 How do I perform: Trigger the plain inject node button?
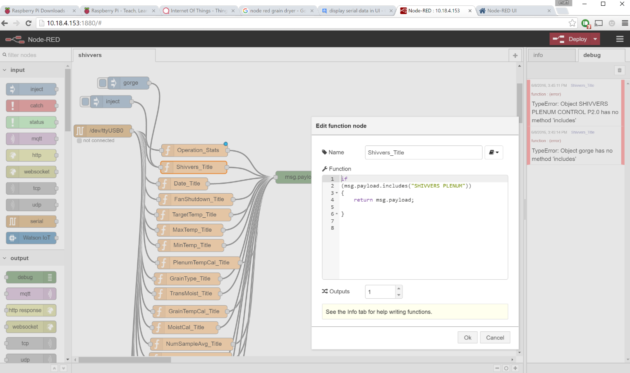click(x=85, y=102)
